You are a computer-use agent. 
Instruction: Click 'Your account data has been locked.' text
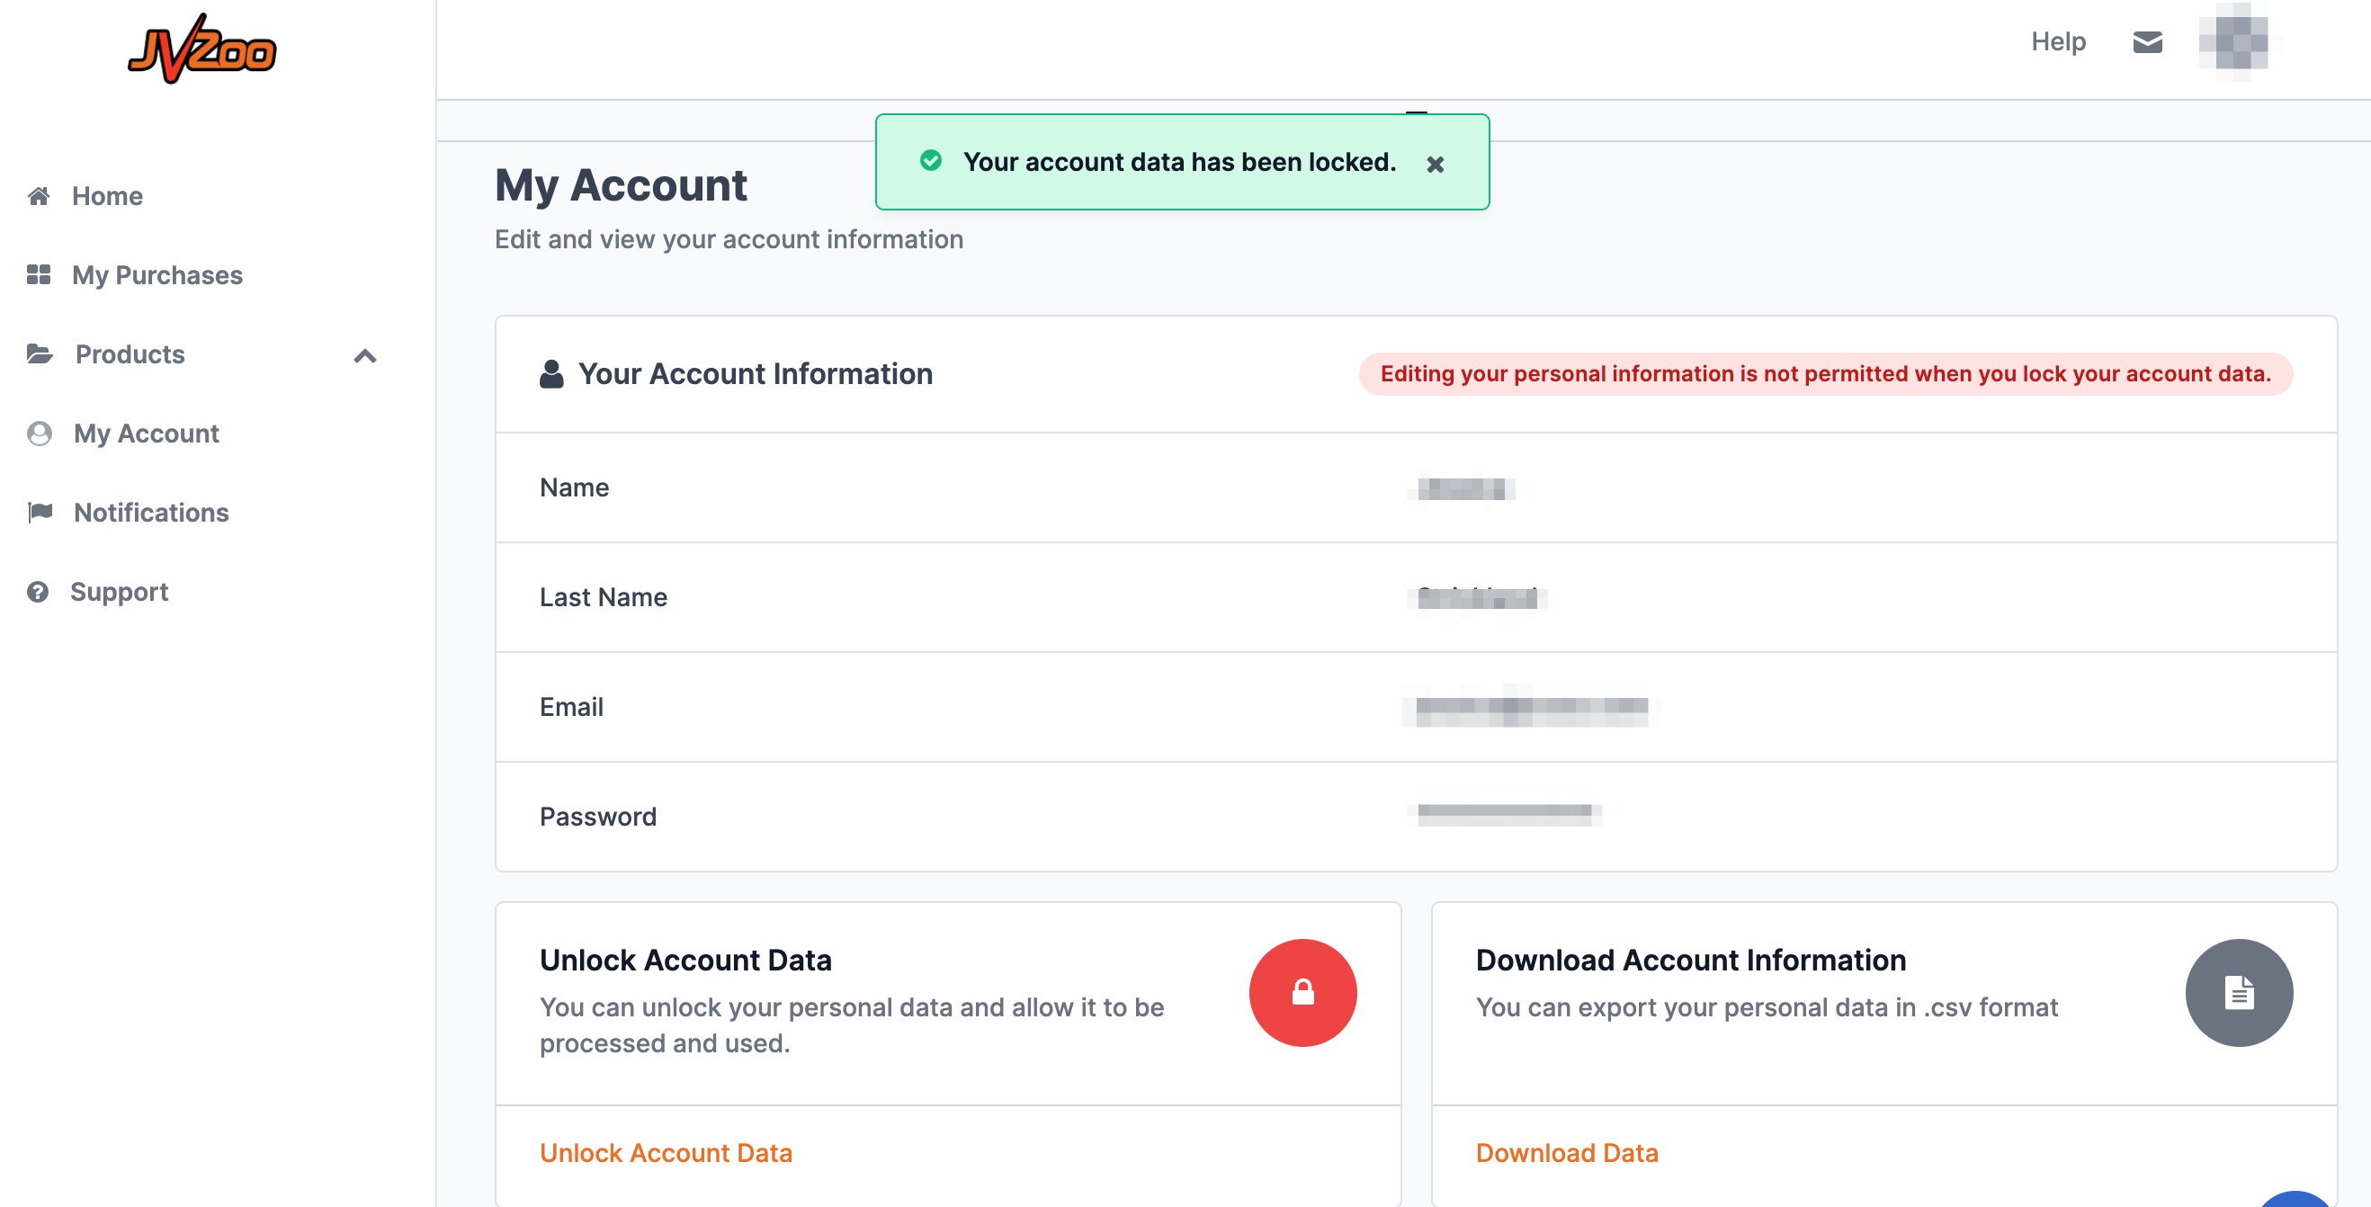pos(1179,162)
